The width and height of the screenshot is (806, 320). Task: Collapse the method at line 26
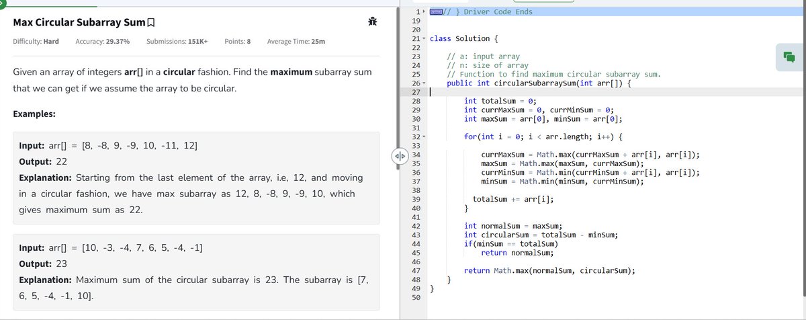[x=424, y=83]
